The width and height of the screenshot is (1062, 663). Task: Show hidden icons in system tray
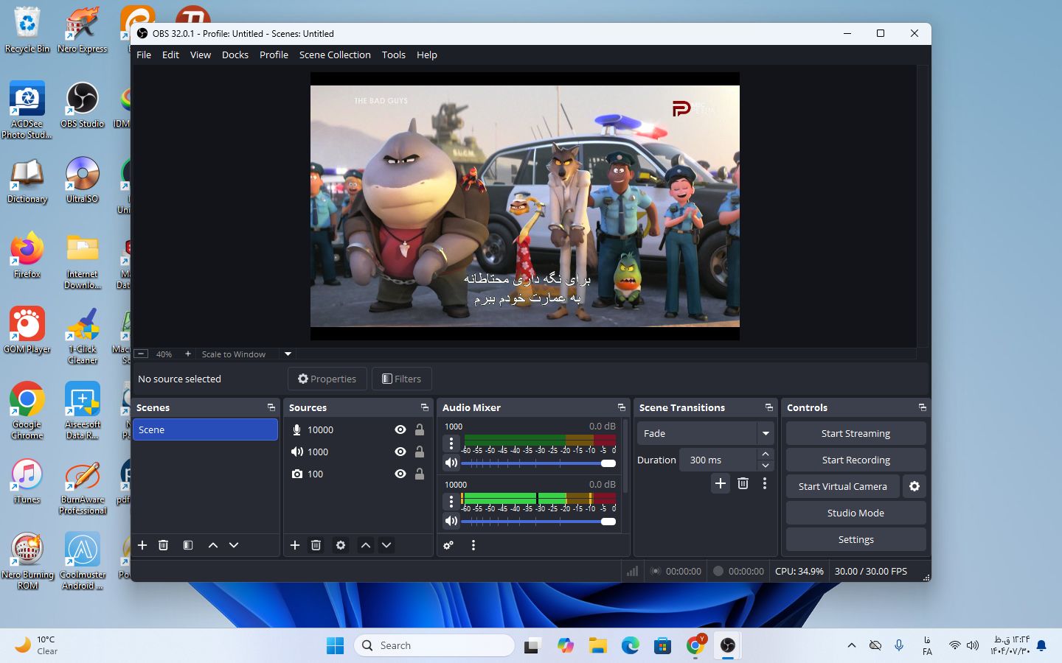point(852,645)
